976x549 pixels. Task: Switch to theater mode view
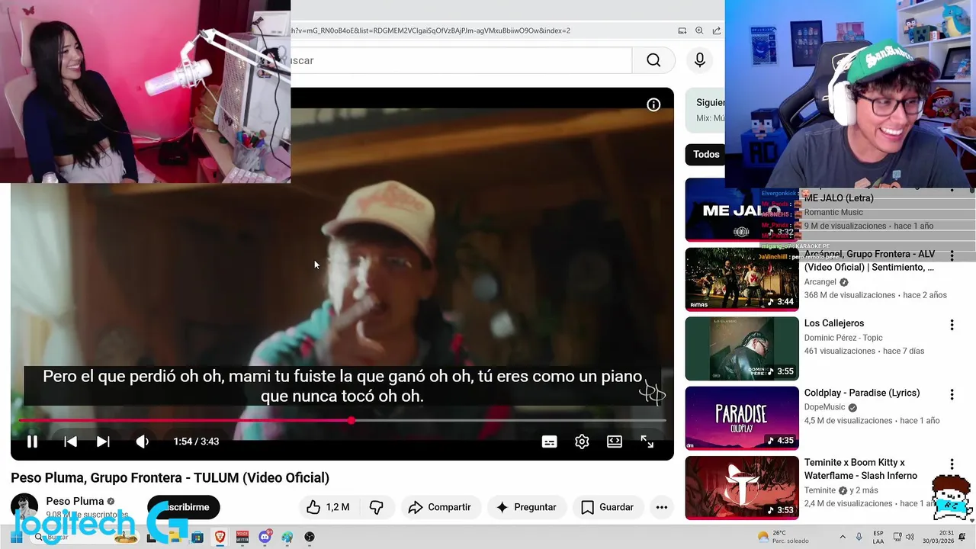coord(615,441)
